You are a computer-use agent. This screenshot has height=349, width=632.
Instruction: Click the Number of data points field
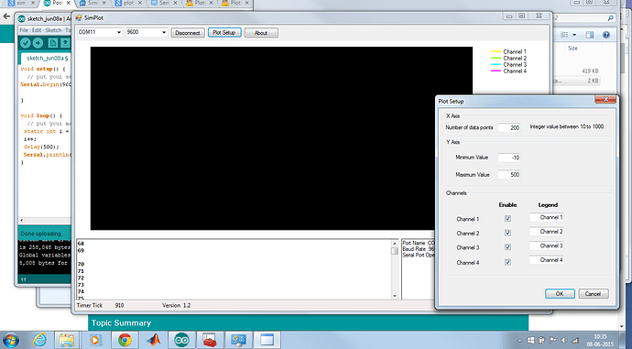(509, 127)
